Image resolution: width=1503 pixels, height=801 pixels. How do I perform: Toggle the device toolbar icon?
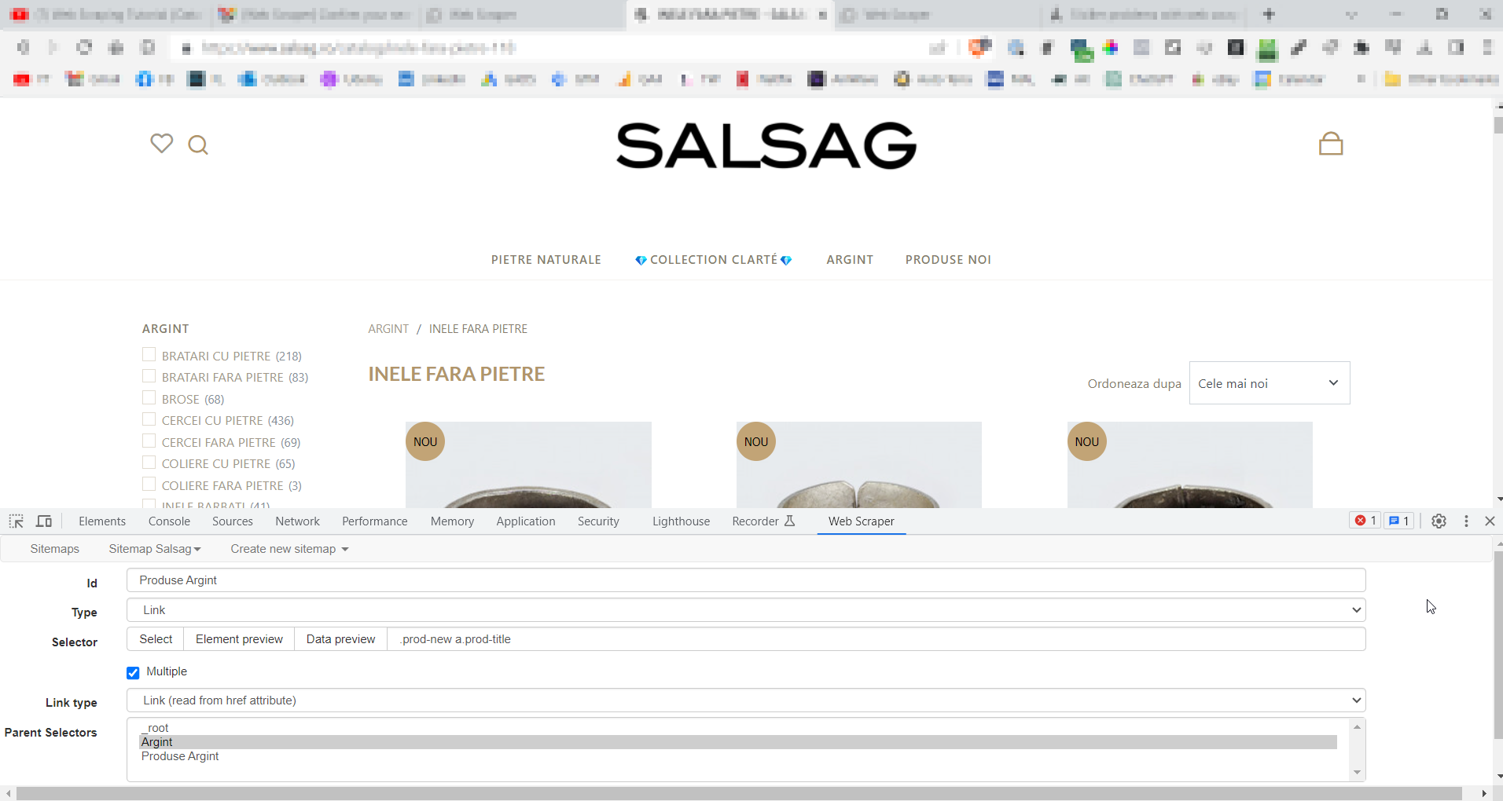coord(44,521)
